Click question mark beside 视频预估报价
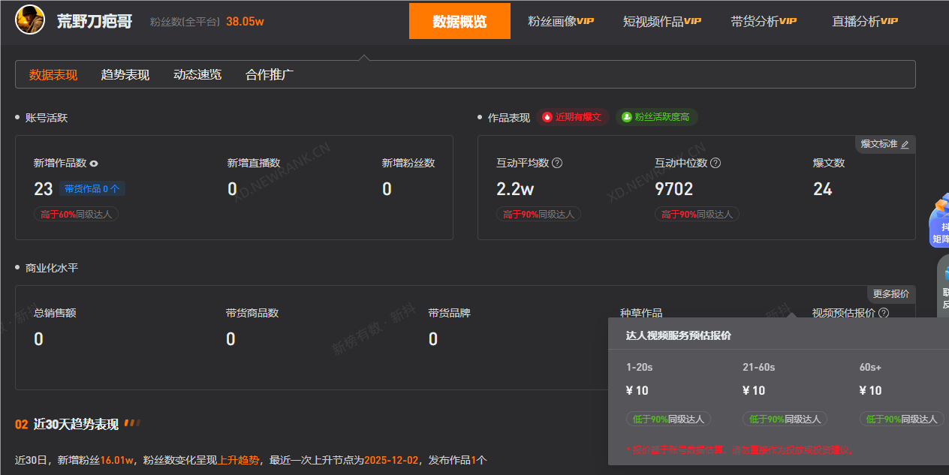 pos(884,313)
